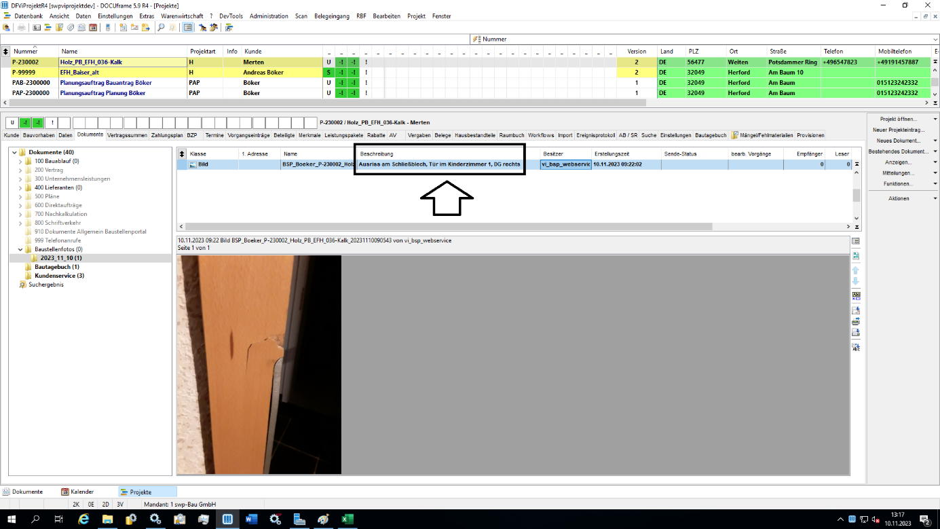
Task: Click the highlighted list-view icon in the toolbar
Action: (x=188, y=27)
